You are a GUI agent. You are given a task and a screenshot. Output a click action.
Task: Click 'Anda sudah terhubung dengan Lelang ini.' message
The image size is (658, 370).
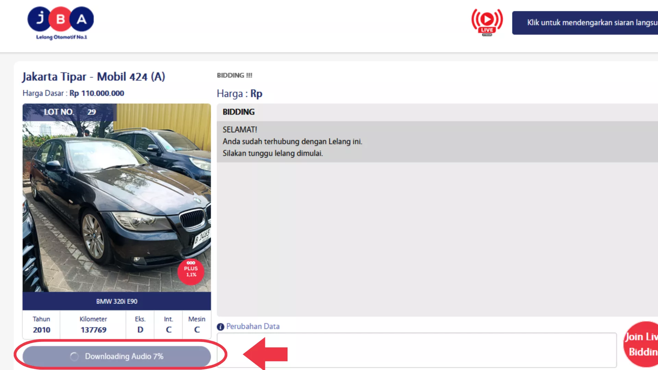292,141
